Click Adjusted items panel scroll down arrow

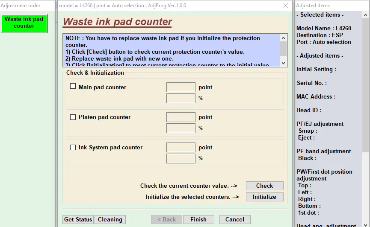click(x=365, y=224)
